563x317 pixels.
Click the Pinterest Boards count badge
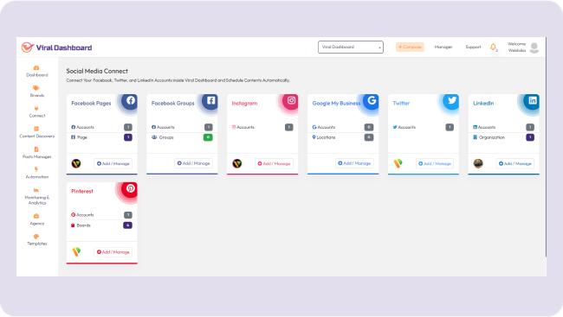[128, 225]
